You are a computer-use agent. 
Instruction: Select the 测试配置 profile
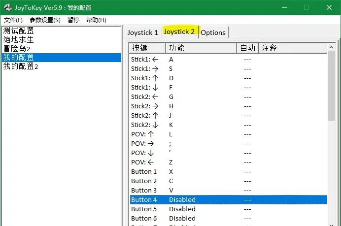[x=61, y=31]
